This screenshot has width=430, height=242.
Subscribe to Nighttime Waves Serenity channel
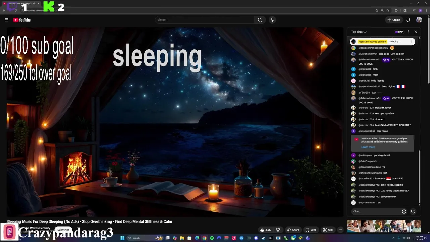pyautogui.click(x=63, y=230)
